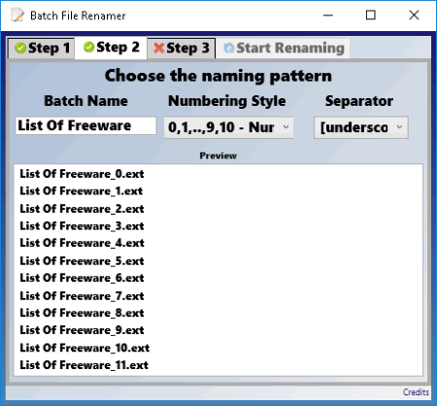Select preview row List Of Freeware_4.ext

(x=82, y=243)
